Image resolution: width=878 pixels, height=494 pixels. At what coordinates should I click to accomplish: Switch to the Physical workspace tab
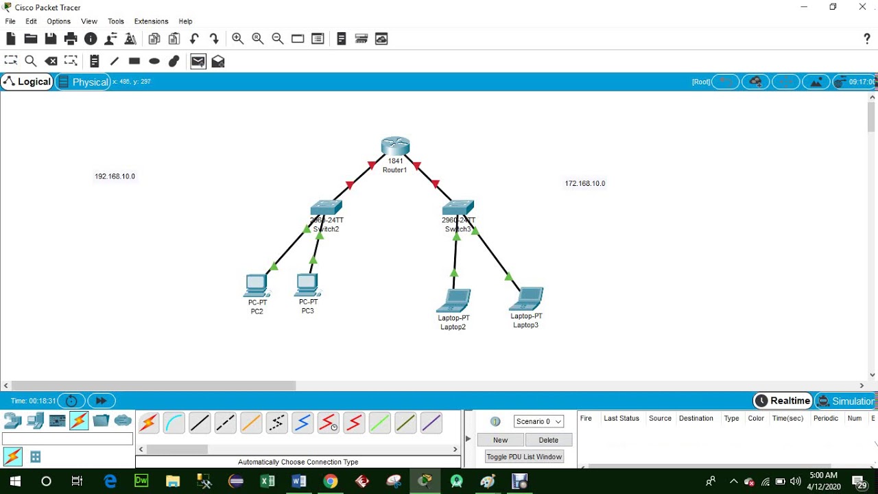tap(83, 82)
